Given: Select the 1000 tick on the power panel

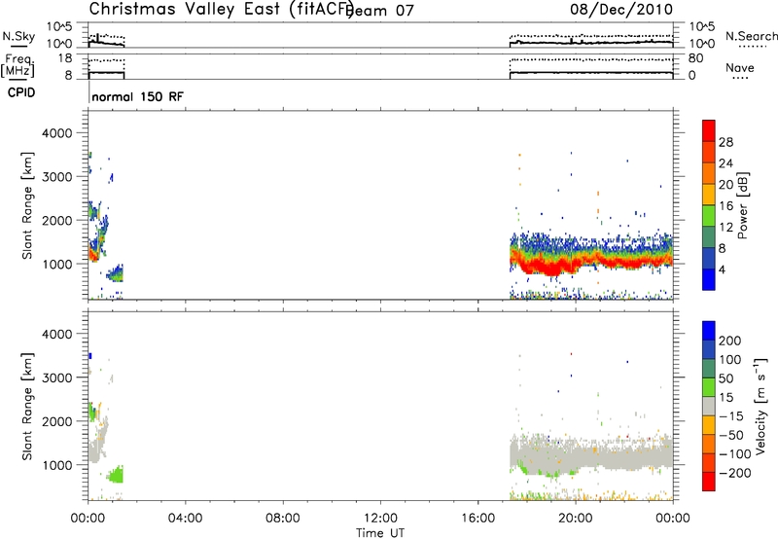Looking at the screenshot, I should (x=56, y=264).
